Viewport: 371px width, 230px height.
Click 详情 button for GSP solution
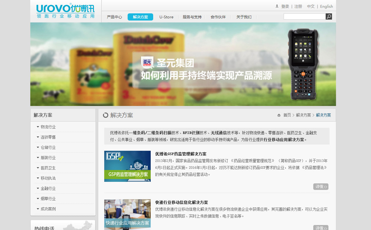pos(321,186)
